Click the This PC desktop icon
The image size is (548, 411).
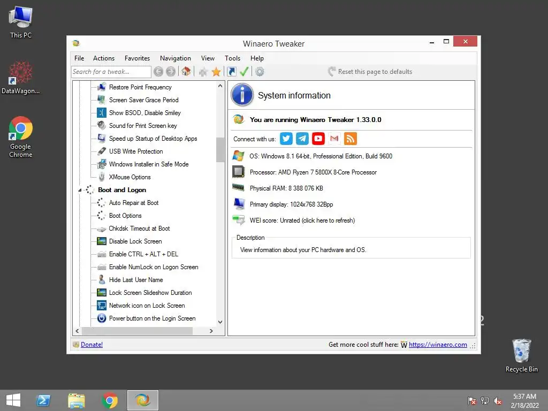(21, 22)
